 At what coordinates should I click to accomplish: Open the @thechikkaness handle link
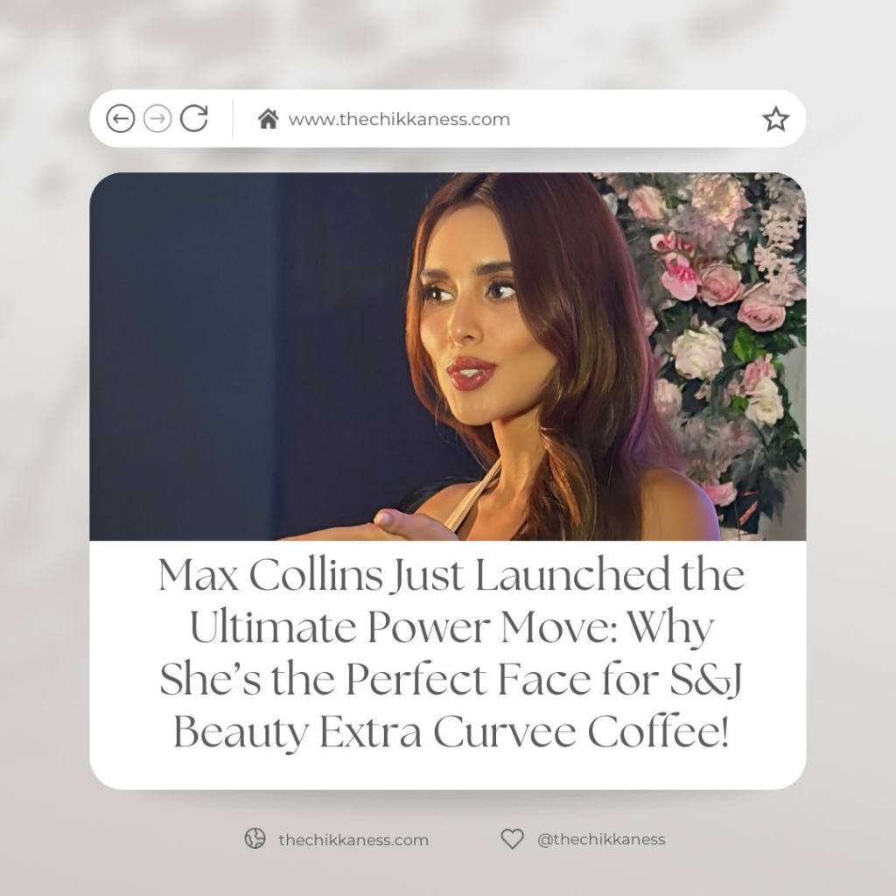601,839
